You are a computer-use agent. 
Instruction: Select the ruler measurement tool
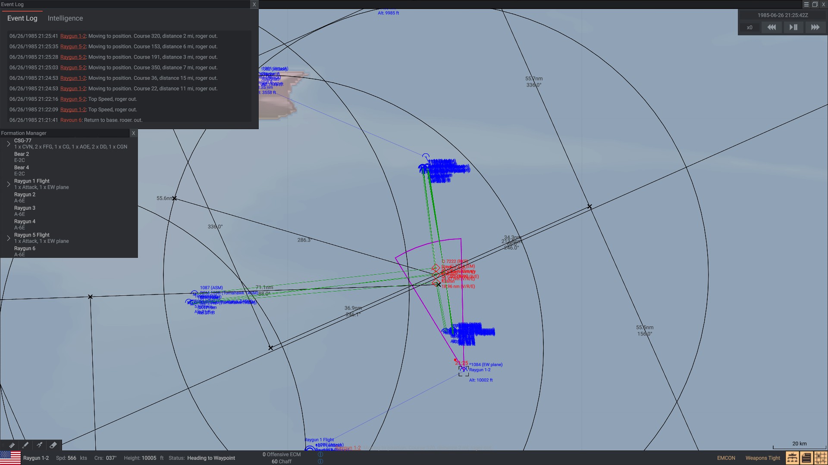12,445
